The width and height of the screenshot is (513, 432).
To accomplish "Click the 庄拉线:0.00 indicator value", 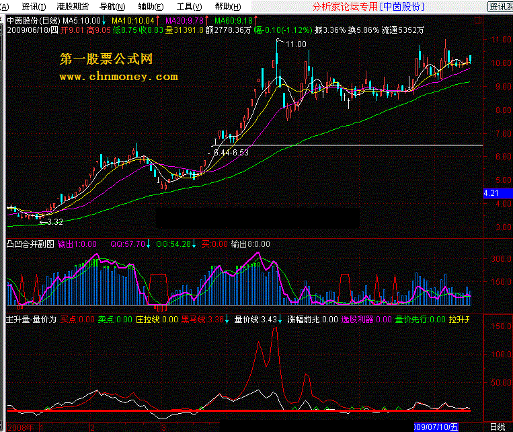I will click(x=157, y=320).
